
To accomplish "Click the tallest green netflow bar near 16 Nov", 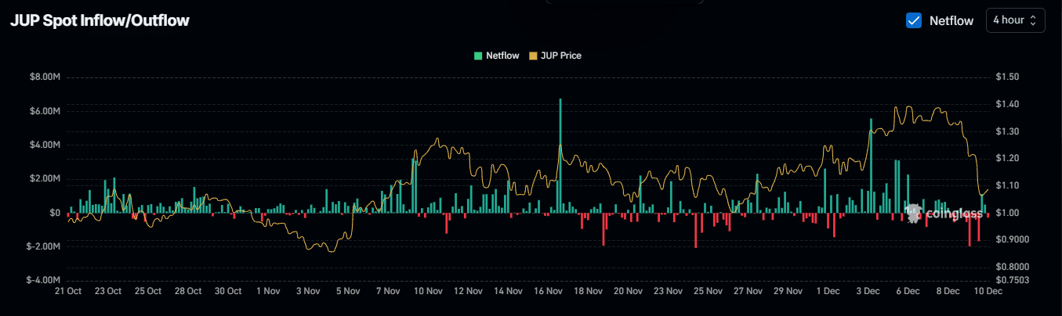I will click(560, 156).
